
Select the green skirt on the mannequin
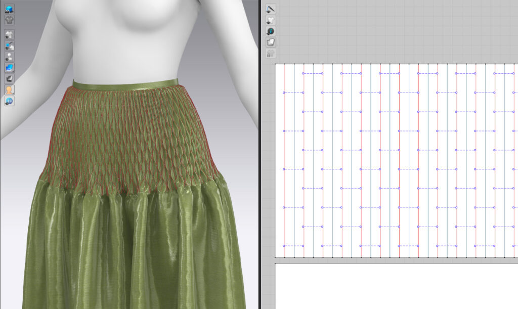tap(126, 238)
